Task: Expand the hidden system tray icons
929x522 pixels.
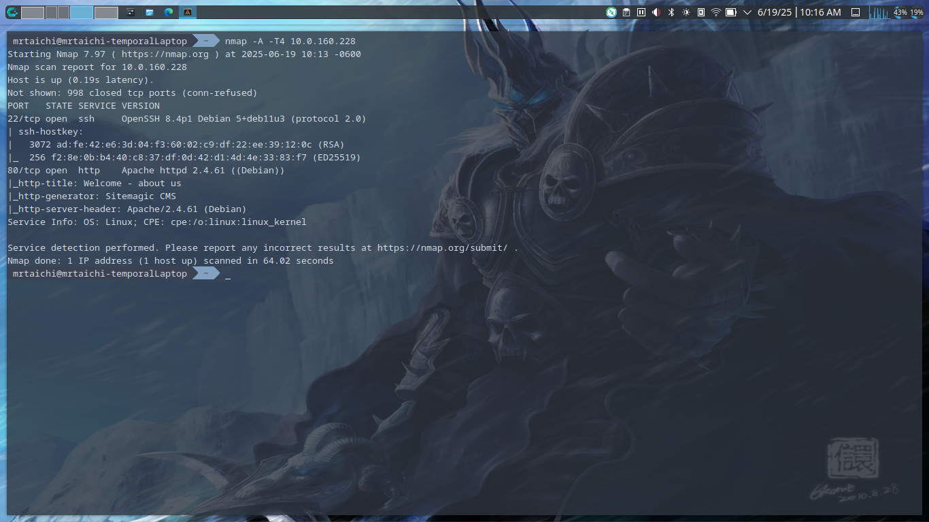Action: click(747, 12)
